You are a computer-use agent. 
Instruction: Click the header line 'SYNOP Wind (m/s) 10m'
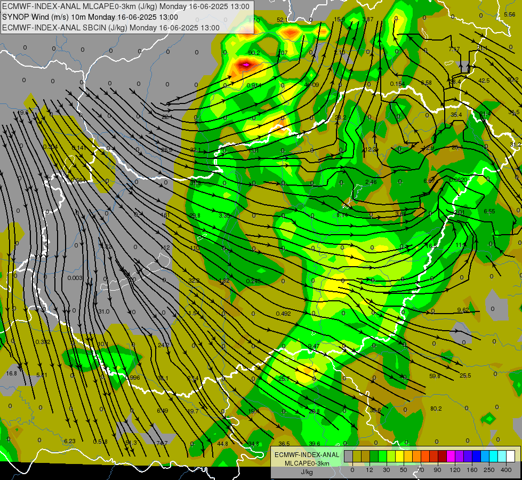(44, 17)
